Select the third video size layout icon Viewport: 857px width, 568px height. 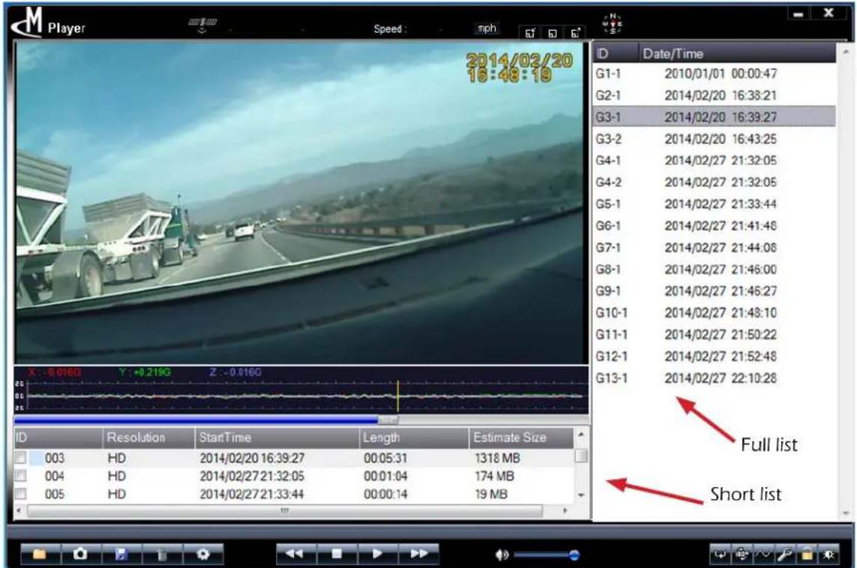coord(575,33)
